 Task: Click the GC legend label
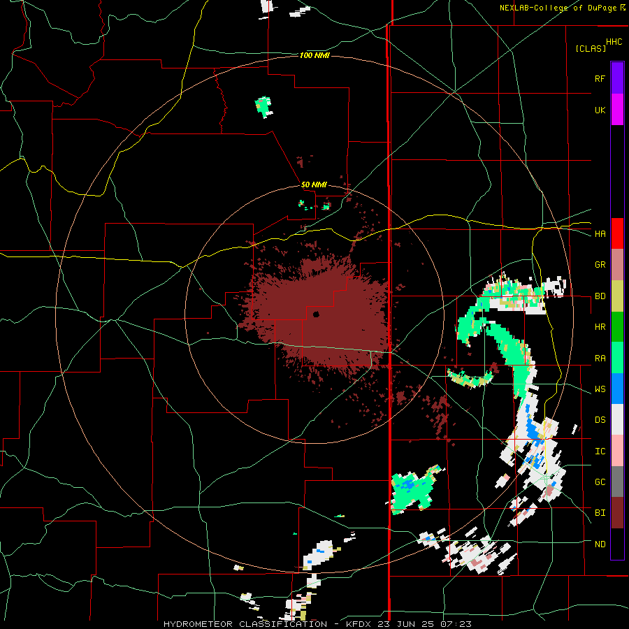[600, 482]
